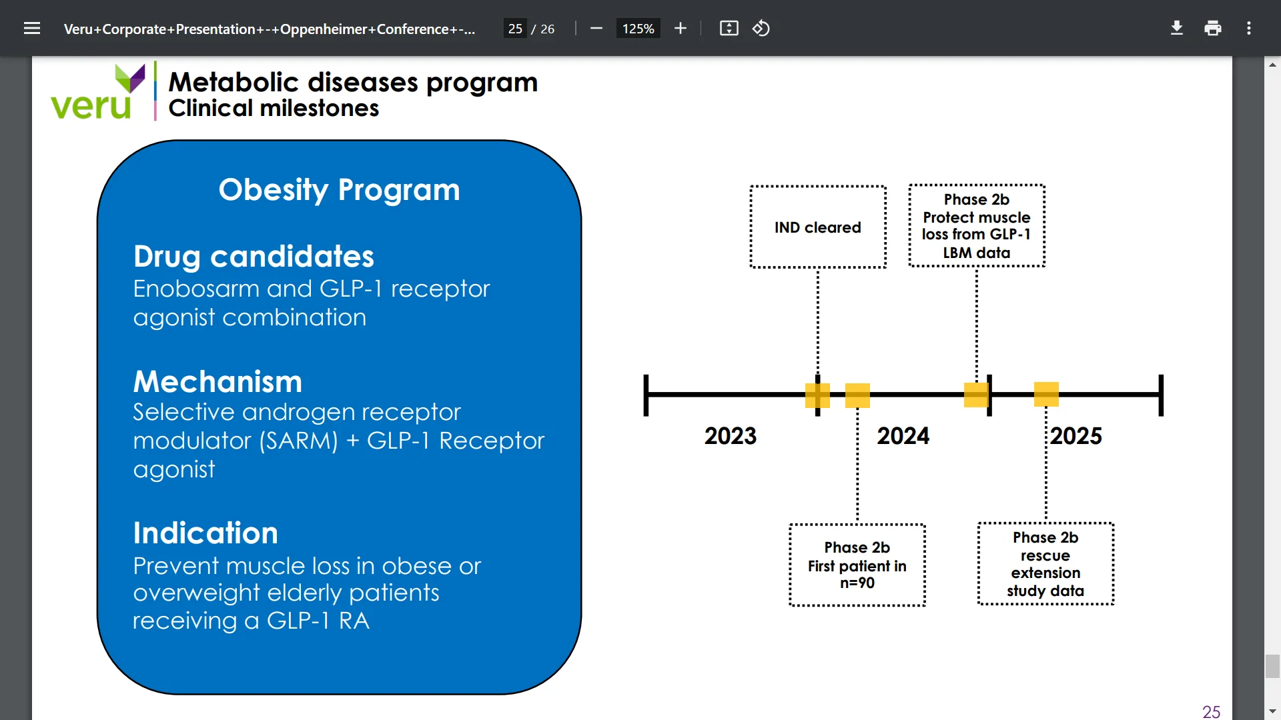Click the fit to page icon
1281x720 pixels.
tap(729, 28)
